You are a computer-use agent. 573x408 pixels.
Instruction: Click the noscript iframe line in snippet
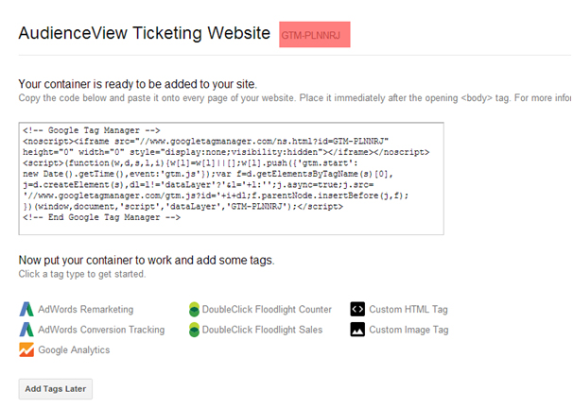click(x=206, y=142)
